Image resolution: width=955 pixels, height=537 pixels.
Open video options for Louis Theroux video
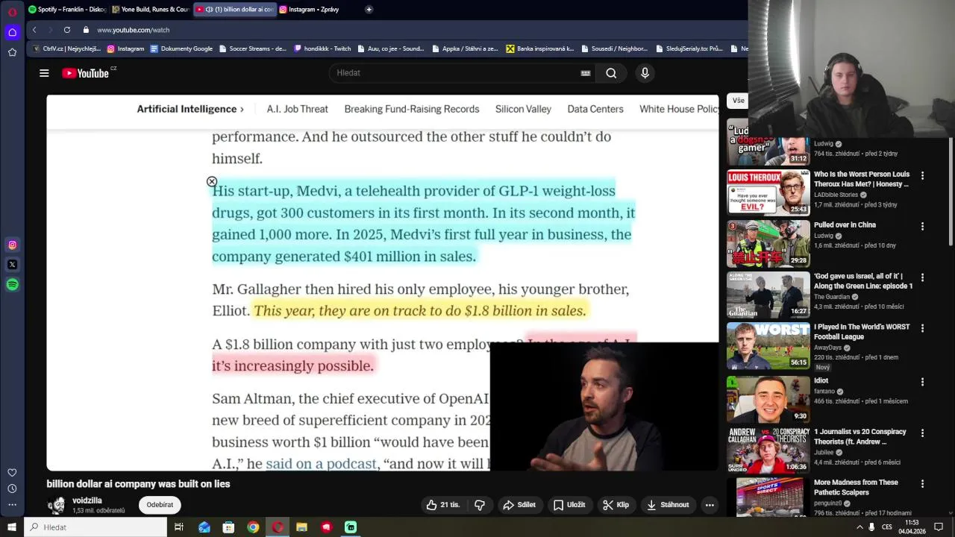922,176
